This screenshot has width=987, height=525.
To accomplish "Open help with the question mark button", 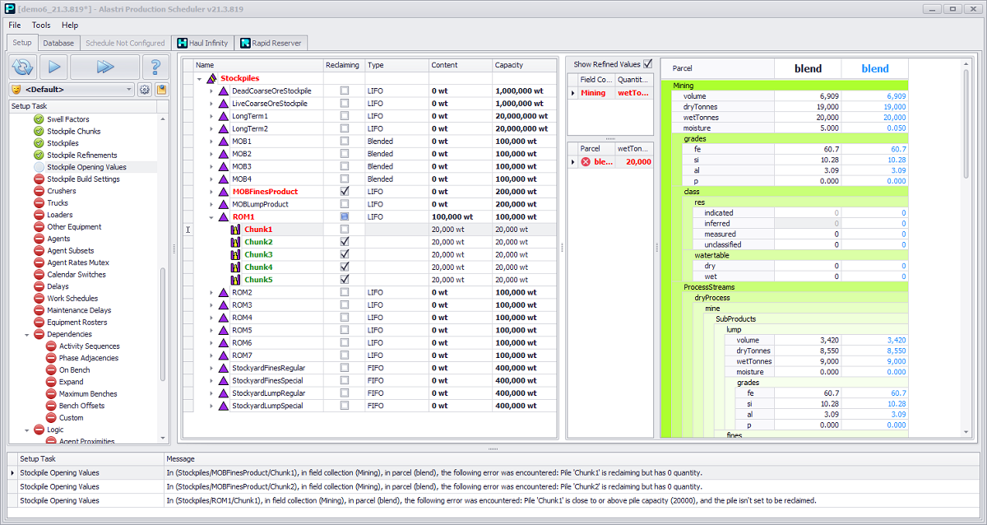I will pyautogui.click(x=155, y=67).
